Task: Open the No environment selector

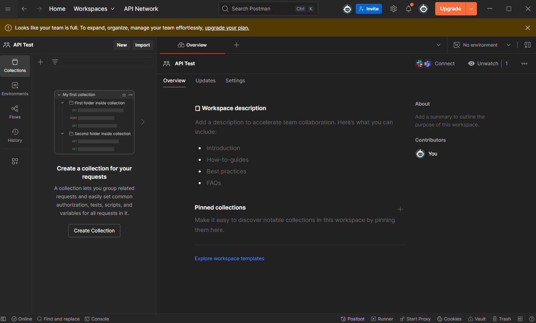Action: coord(482,45)
